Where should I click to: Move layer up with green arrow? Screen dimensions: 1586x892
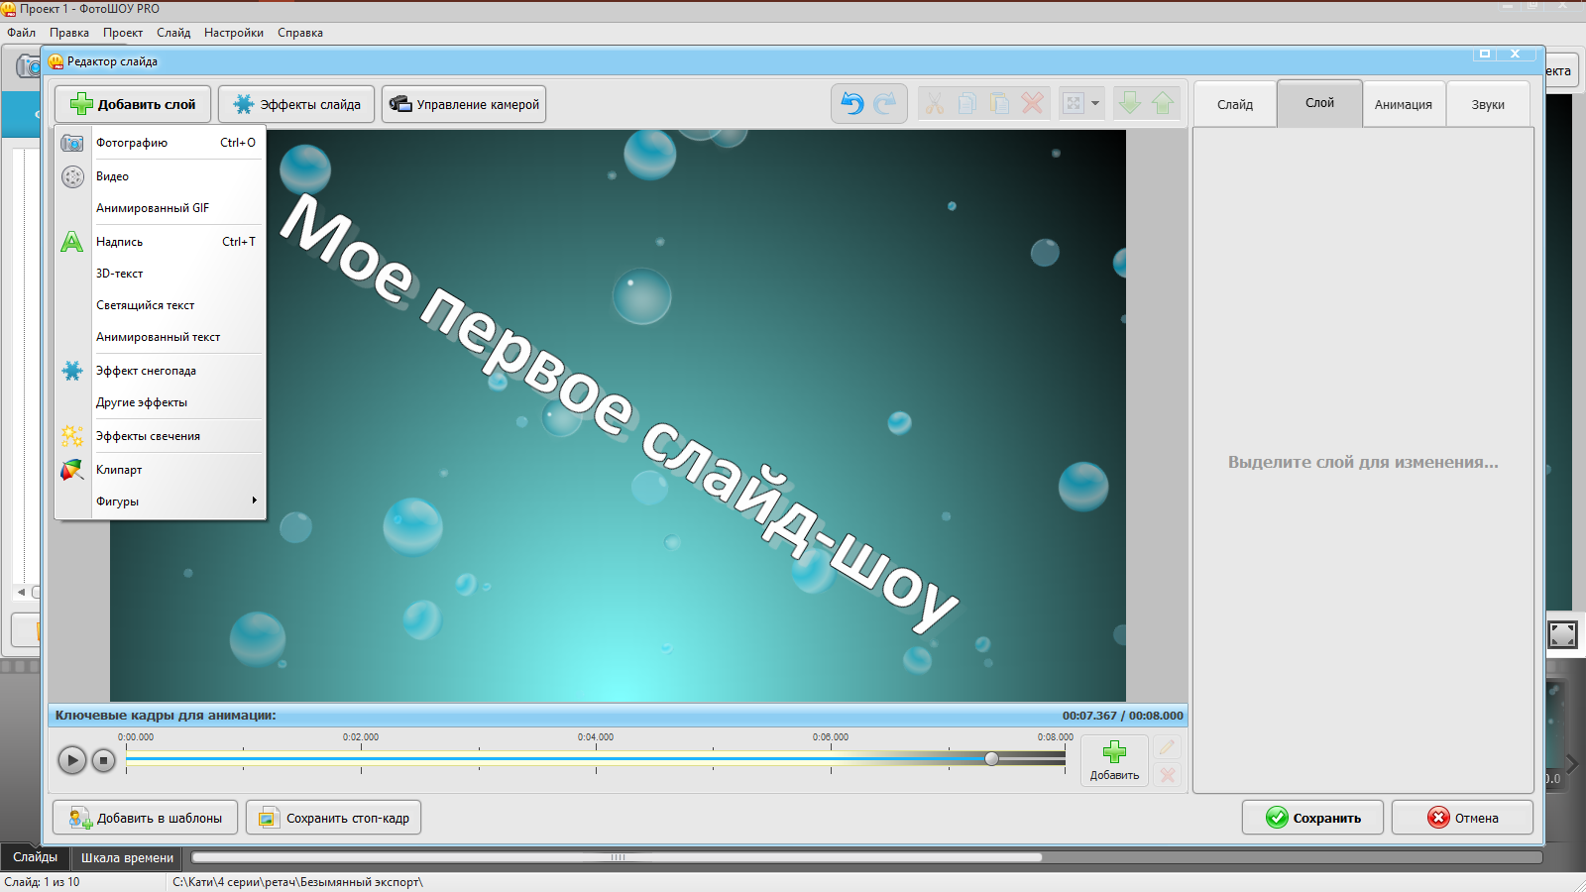[1163, 103]
